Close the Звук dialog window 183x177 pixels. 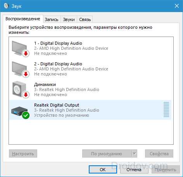point(177,6)
